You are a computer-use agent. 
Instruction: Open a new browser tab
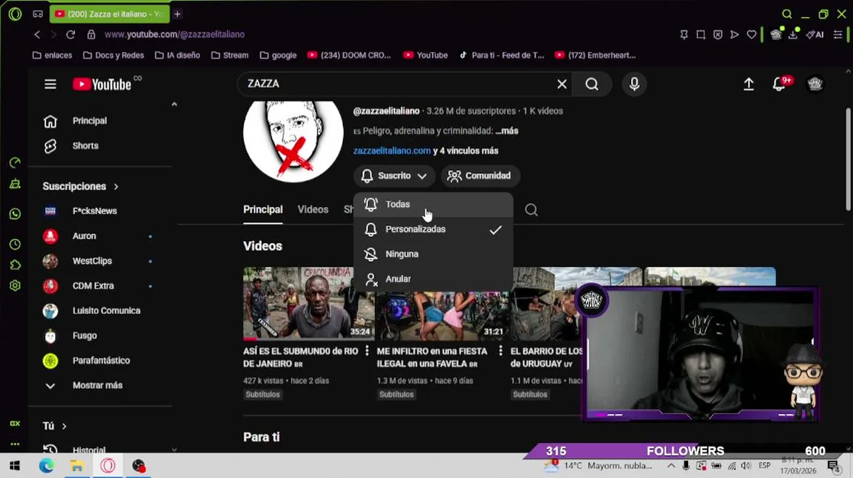(x=177, y=14)
